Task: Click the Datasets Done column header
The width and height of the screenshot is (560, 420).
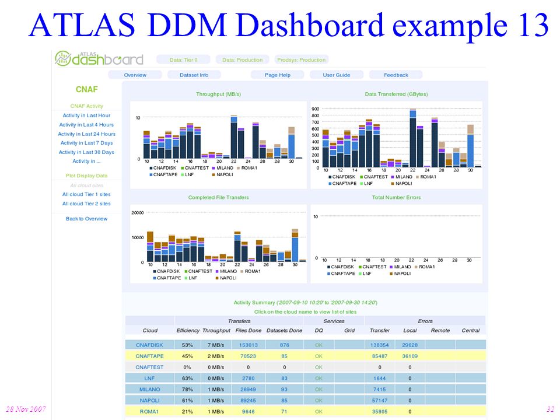Action: coord(284,330)
